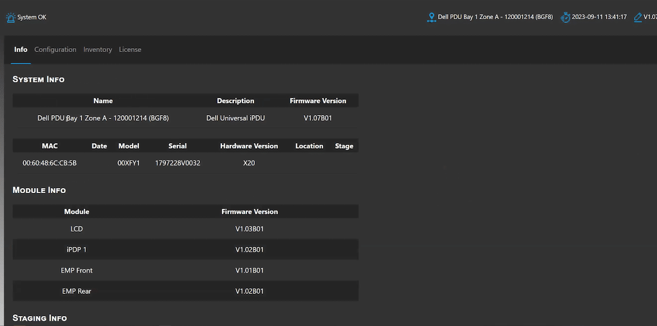Click EMP Rear firmware version V1.02B01
Screen dimensions: 657x326
click(250, 291)
